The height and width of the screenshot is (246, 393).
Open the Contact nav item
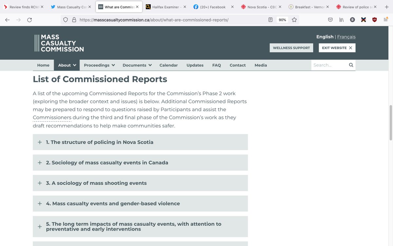(x=237, y=65)
